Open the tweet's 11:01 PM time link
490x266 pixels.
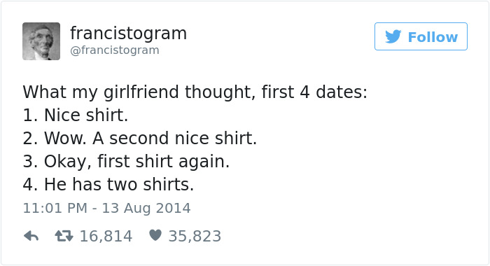coord(55,208)
